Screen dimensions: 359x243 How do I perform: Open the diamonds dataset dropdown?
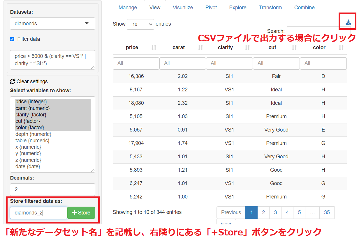pos(52,24)
